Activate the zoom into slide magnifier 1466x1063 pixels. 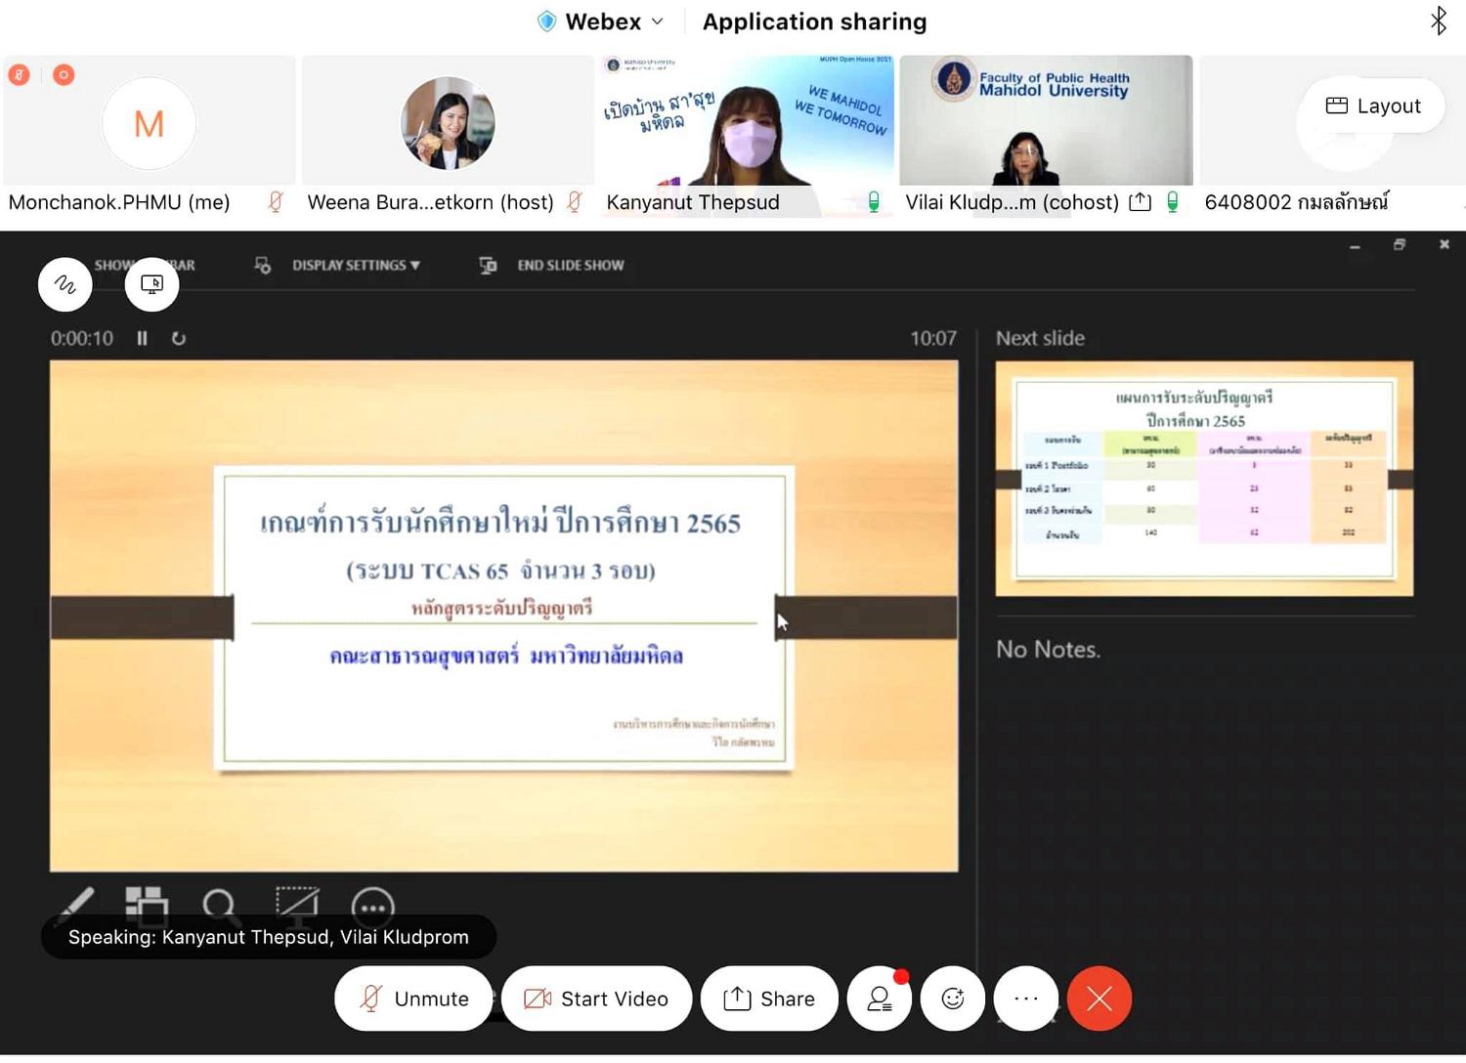coord(221,906)
